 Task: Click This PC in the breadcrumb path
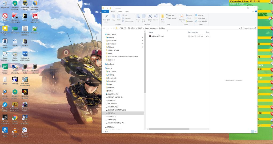pyautogui.click(x=123, y=28)
